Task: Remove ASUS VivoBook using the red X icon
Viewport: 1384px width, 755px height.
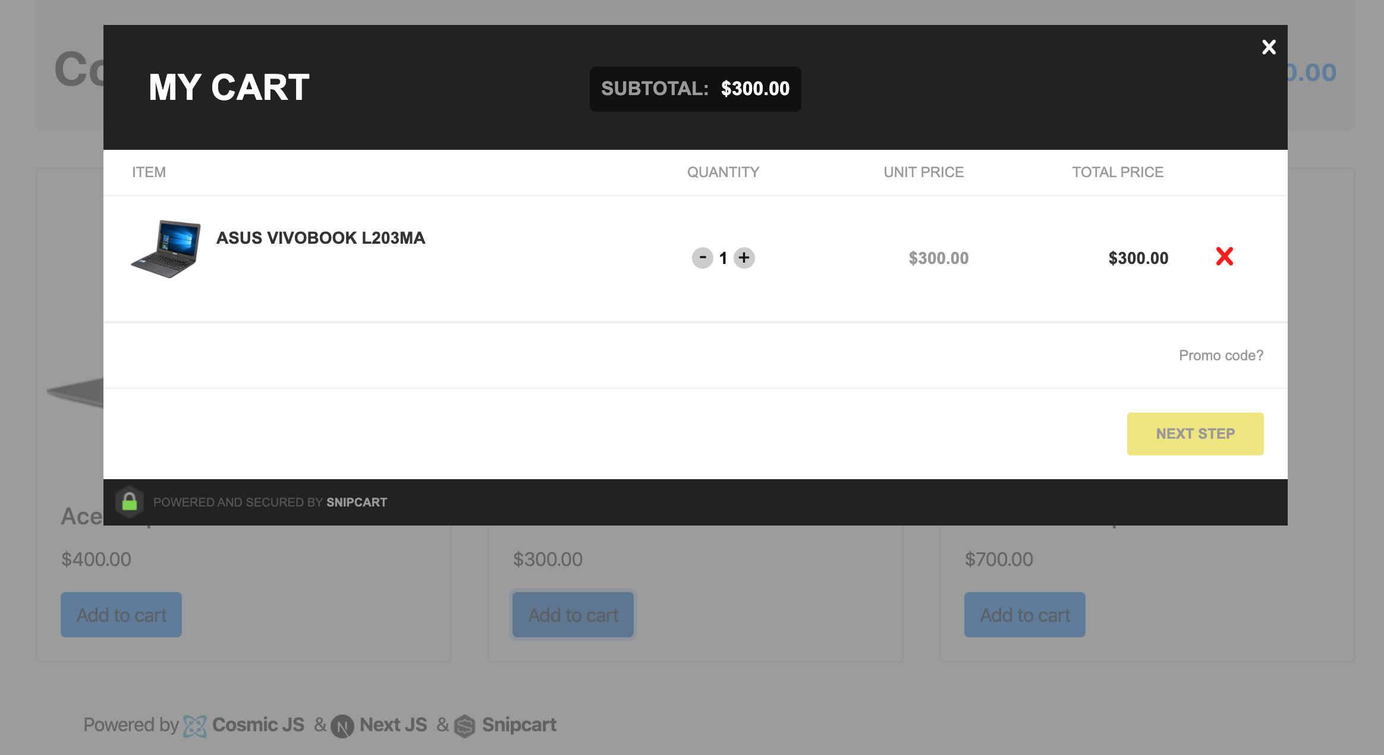Action: pos(1225,257)
